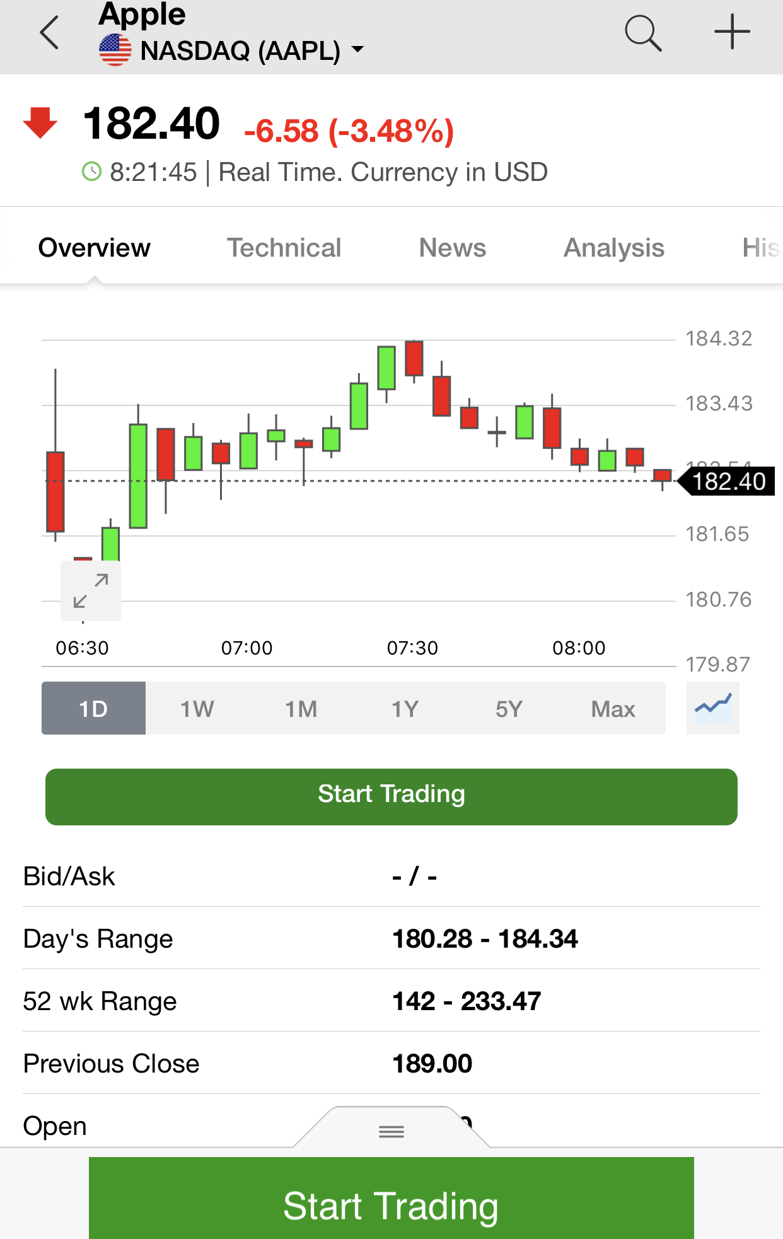The height and width of the screenshot is (1239, 783).
Task: Tap the green clock icon
Action: coord(92,172)
